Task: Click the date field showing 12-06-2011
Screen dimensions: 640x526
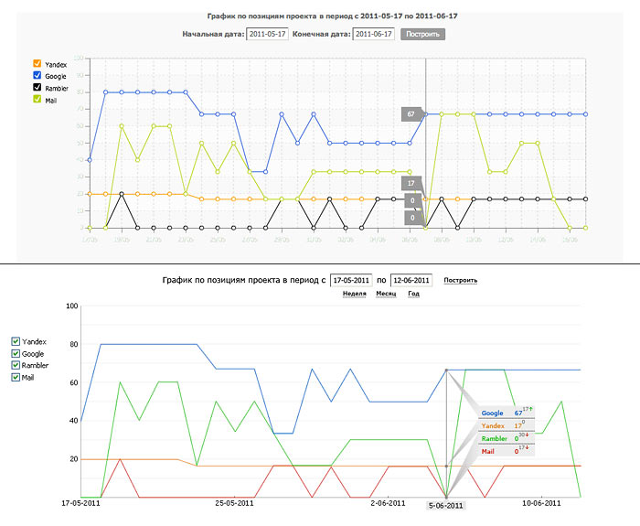Action: pyautogui.click(x=411, y=280)
